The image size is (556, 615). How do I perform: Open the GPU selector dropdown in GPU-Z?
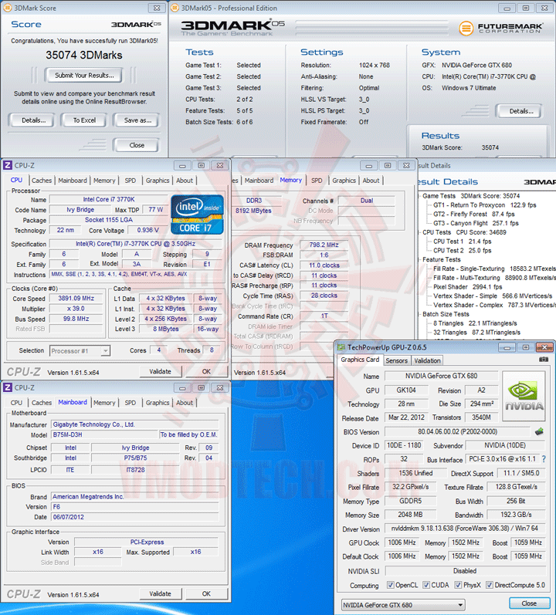coord(403,605)
